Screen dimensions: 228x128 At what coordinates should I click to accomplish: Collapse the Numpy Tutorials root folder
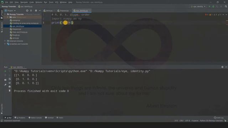[x=5, y=14]
